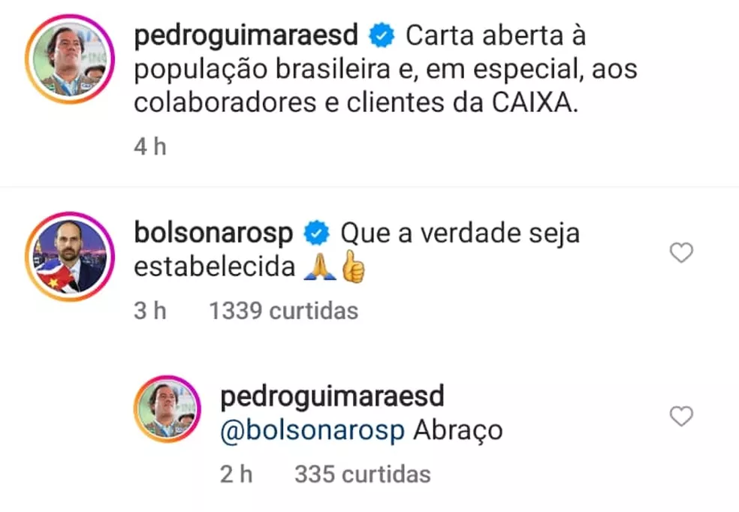
Task: Visit the bolsonarosp username link
Action: (213, 233)
